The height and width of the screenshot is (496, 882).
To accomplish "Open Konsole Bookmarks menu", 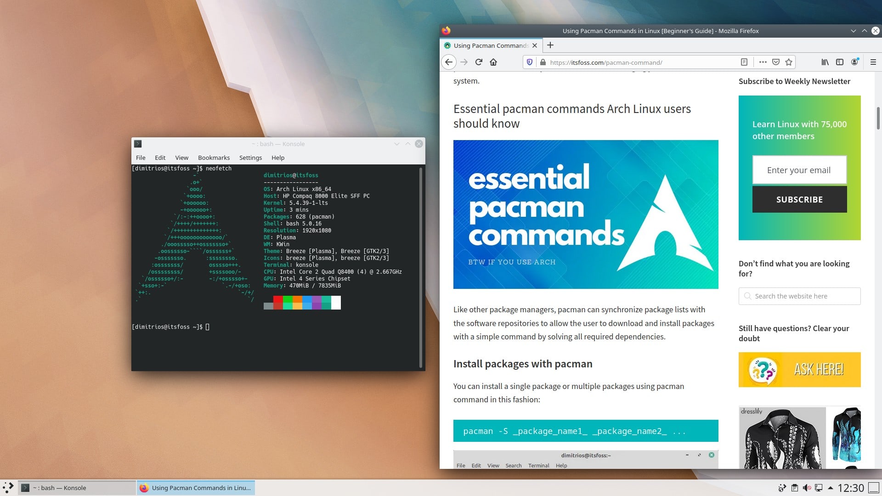I will click(x=214, y=158).
